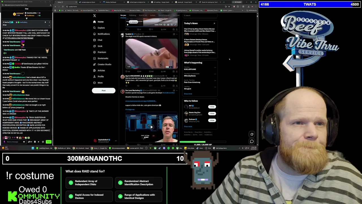Enter fullscreen on the top video
This screenshot has height=204, width=362.
(x=175, y=25)
